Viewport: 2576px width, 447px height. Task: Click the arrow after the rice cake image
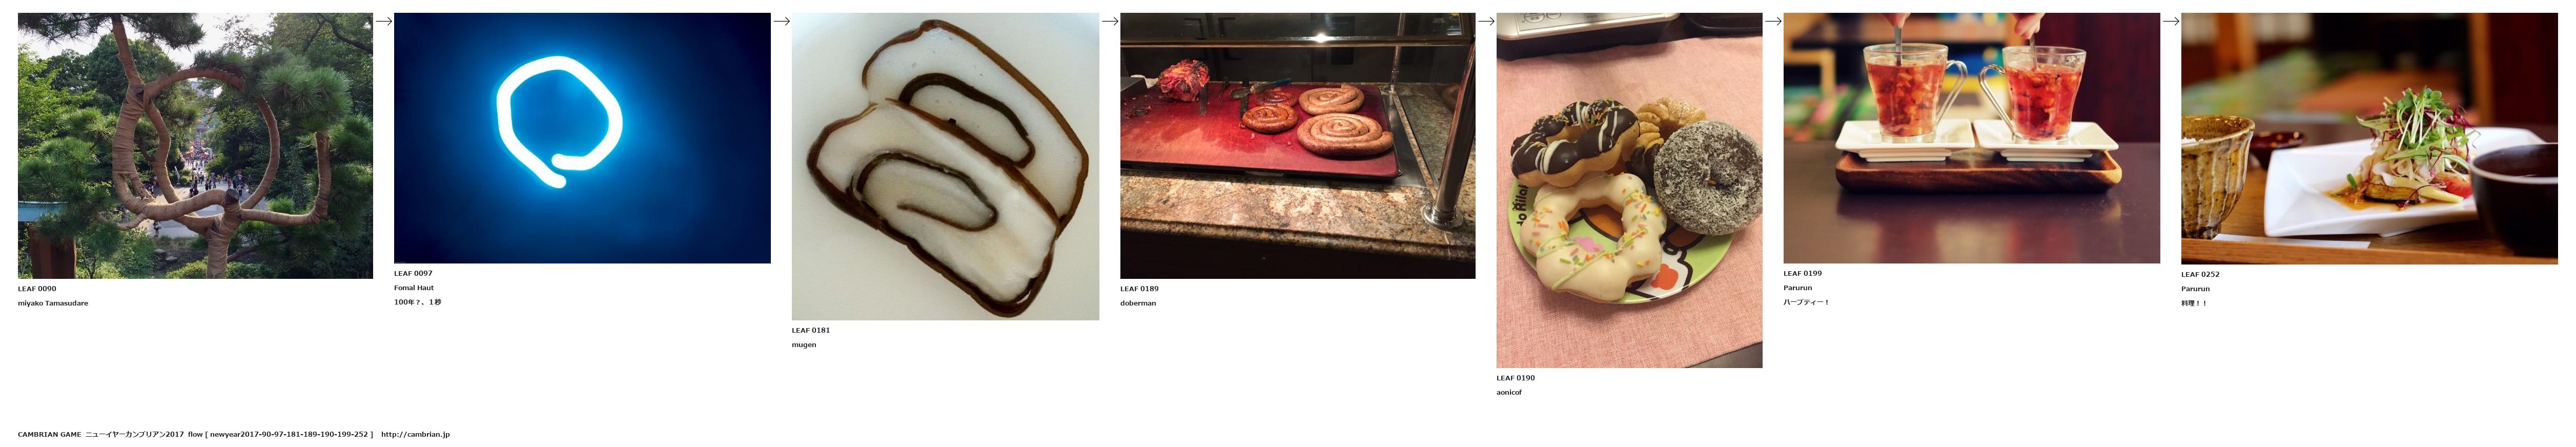[1109, 21]
